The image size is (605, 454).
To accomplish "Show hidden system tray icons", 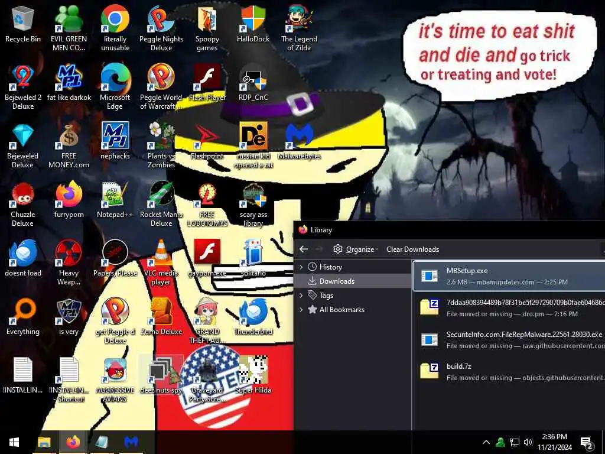I will [x=486, y=442].
